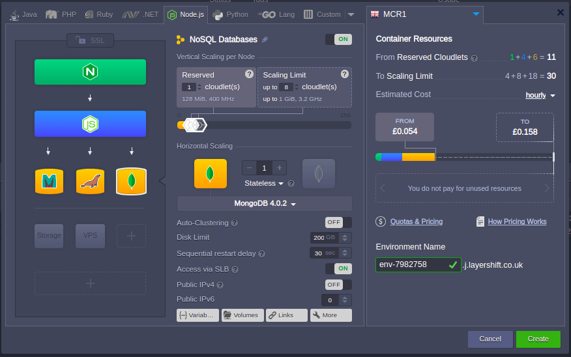Image resolution: width=571 pixels, height=357 pixels.
Task: Click the active MongoDB node tile
Action: (211, 173)
